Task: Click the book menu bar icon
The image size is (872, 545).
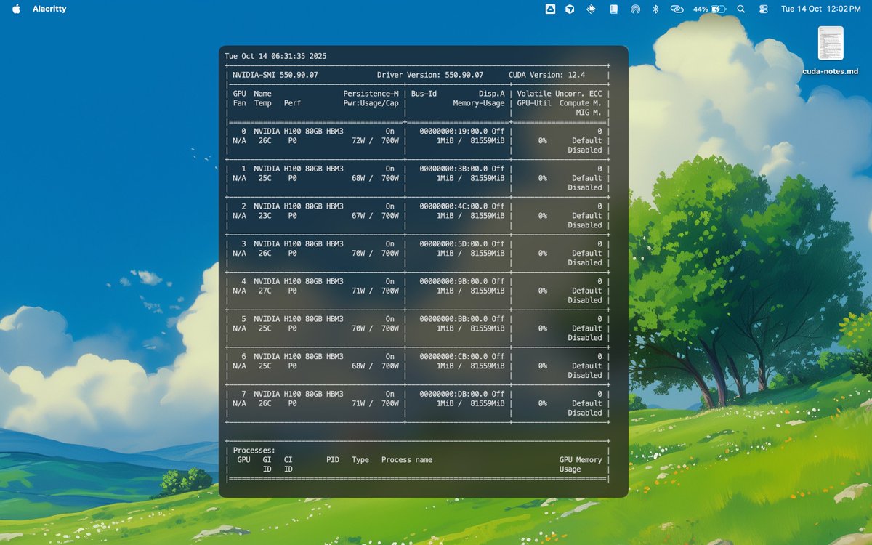Action: pyautogui.click(x=613, y=9)
